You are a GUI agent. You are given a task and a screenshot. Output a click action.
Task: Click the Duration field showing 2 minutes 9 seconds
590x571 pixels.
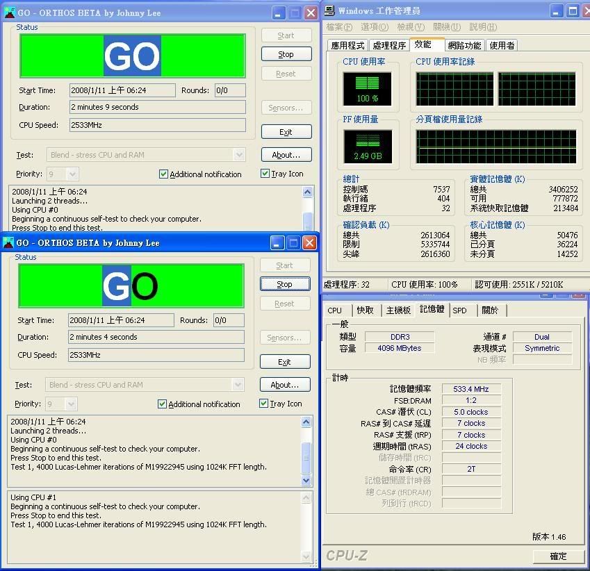(158, 107)
